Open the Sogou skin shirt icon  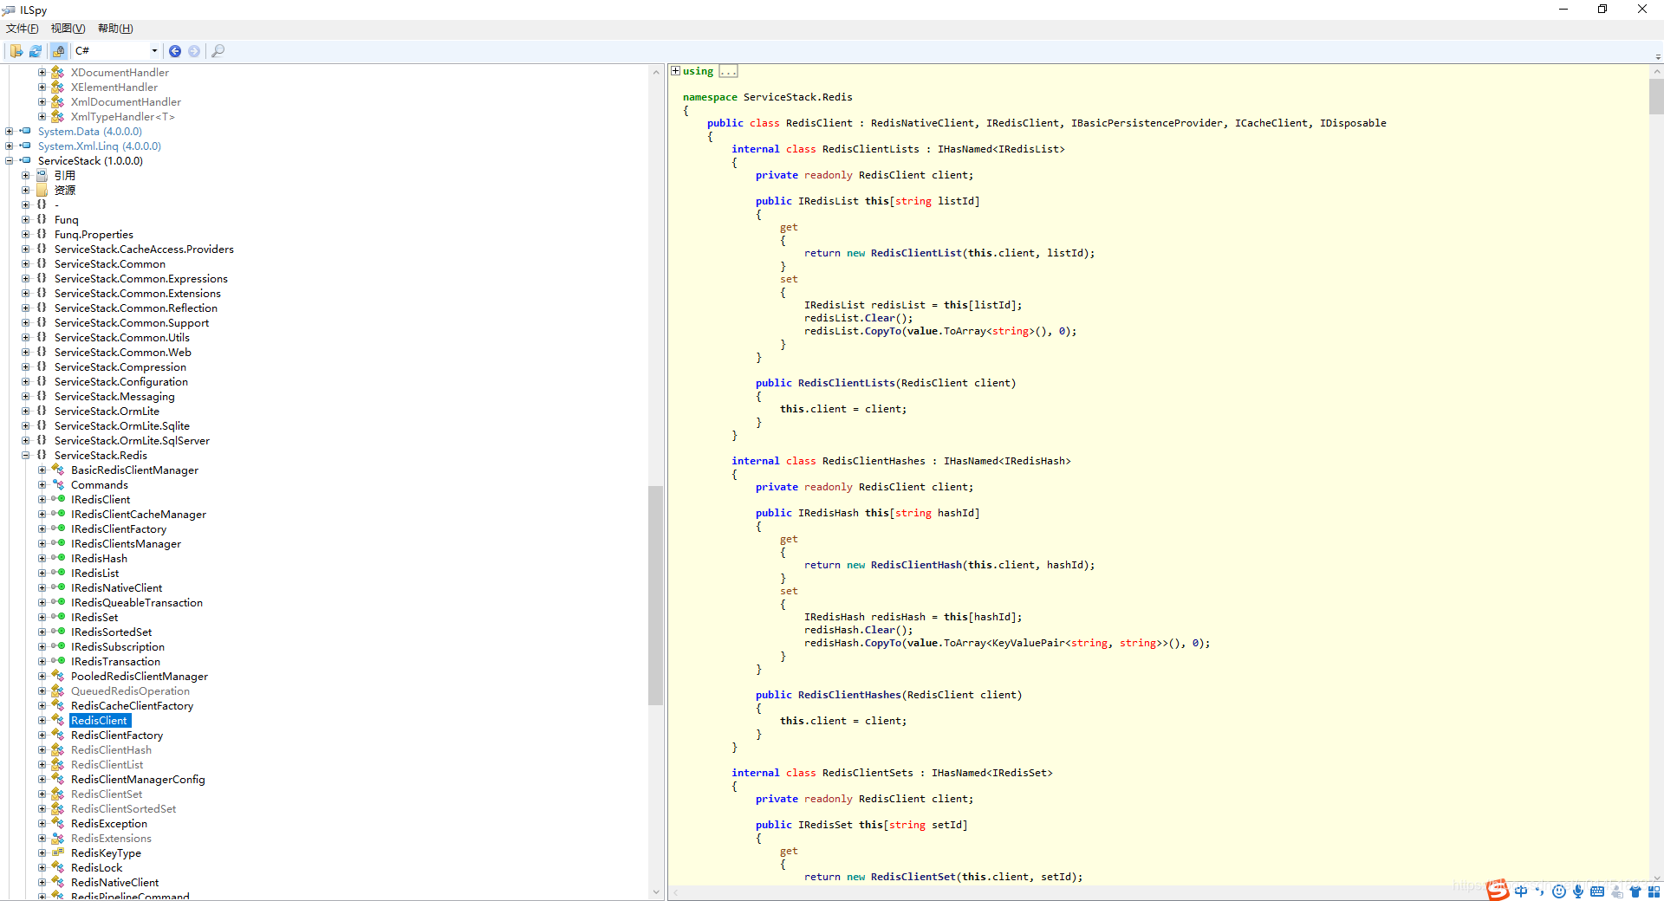click(x=1635, y=891)
